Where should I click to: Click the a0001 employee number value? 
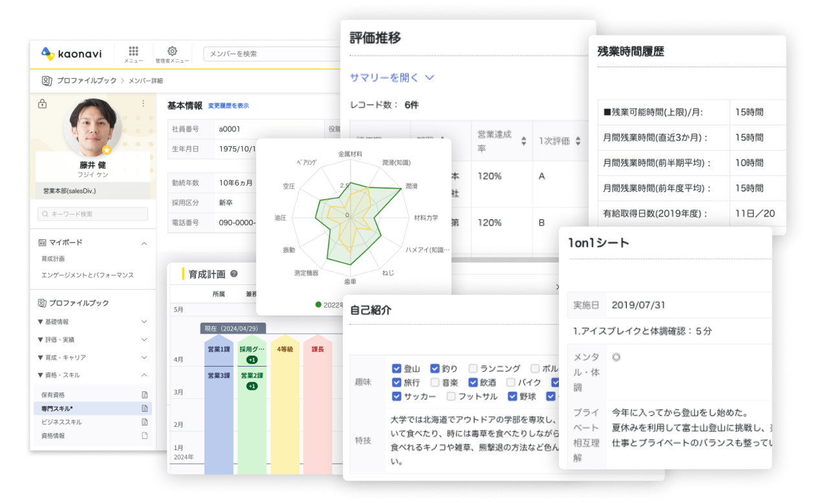[x=230, y=129]
